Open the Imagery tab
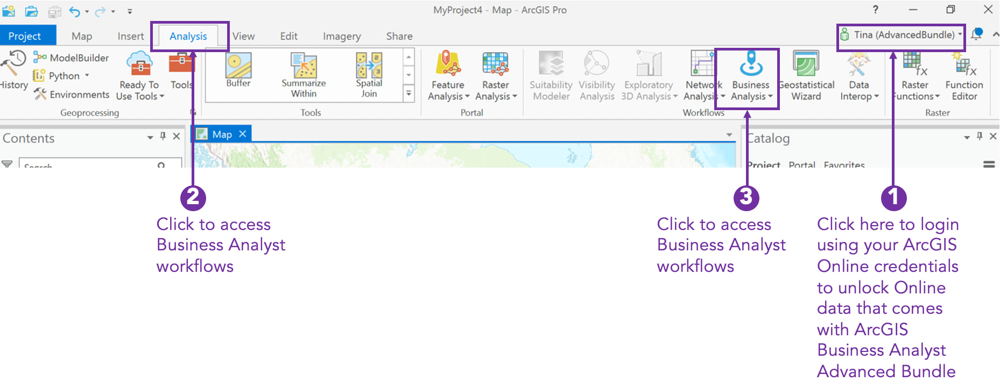The width and height of the screenshot is (1000, 389). click(x=342, y=36)
